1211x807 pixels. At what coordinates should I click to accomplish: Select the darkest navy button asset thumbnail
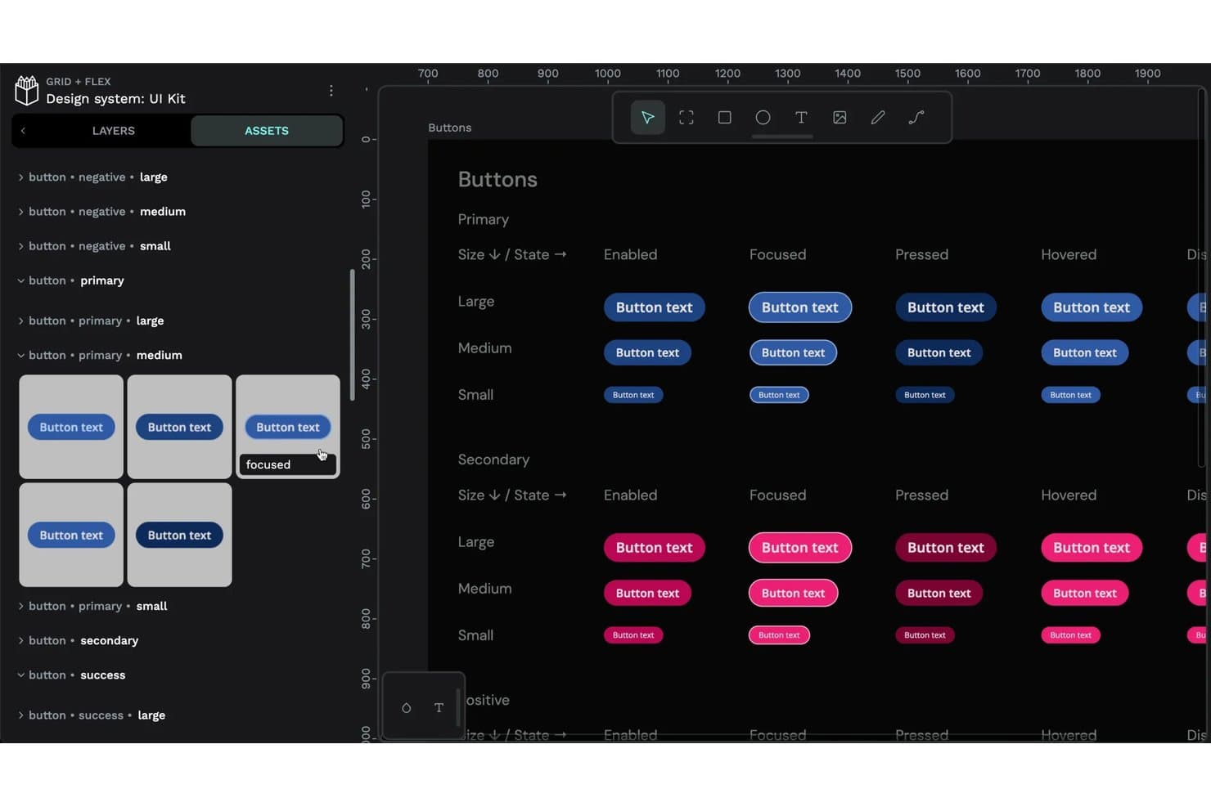(179, 535)
